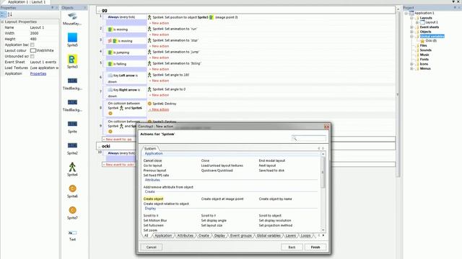462x259 pixels.
Task: Select the Sprite3 object in Objects panel
Action: pyautogui.click(x=72, y=59)
